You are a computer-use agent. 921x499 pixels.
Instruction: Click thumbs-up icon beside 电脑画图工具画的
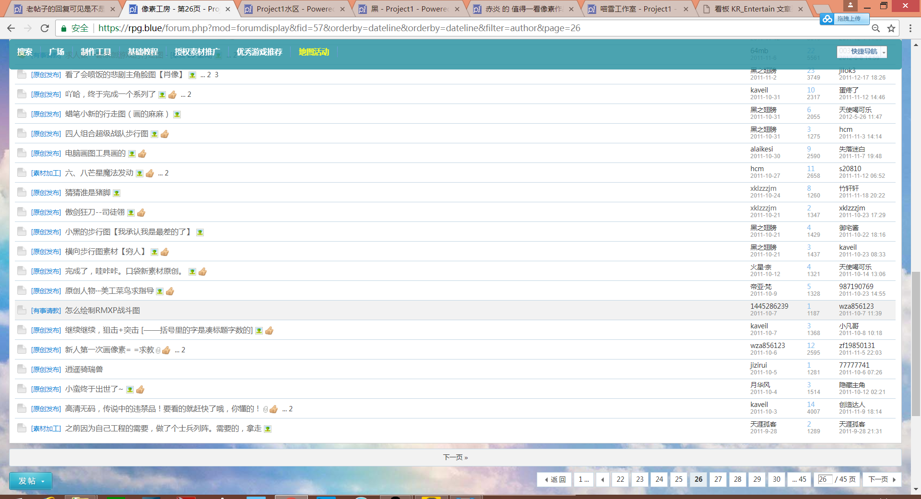tap(142, 154)
